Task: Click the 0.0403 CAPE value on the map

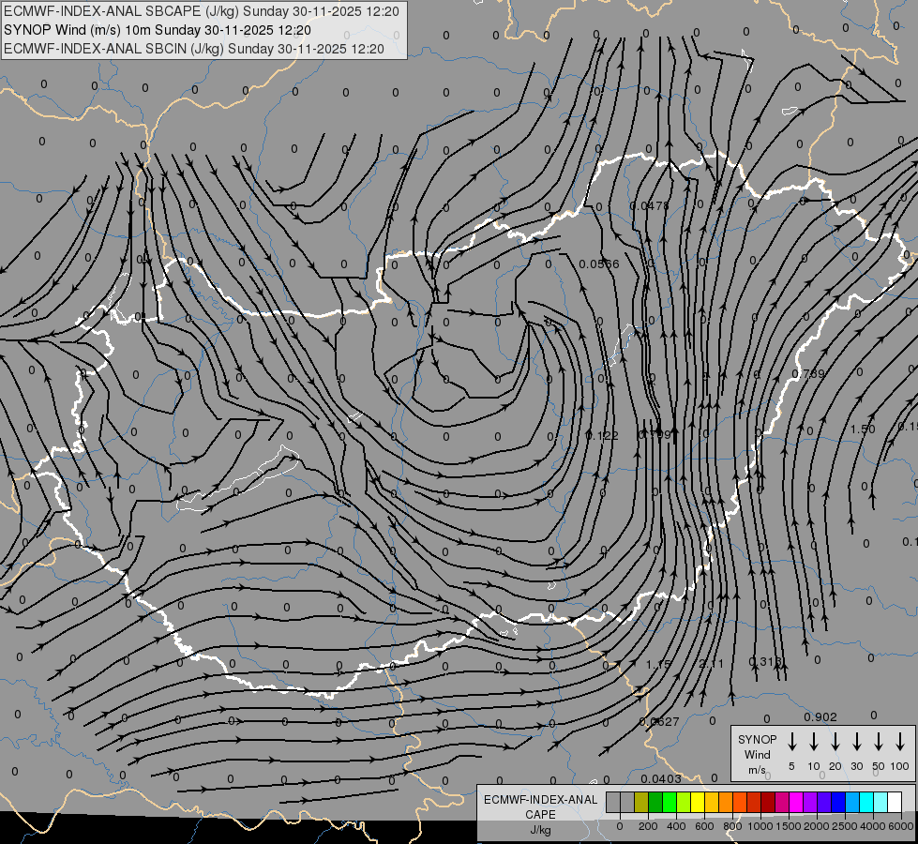Action: click(661, 779)
